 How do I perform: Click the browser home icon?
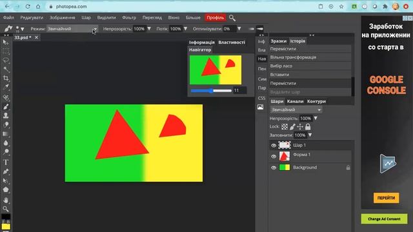point(38,6)
